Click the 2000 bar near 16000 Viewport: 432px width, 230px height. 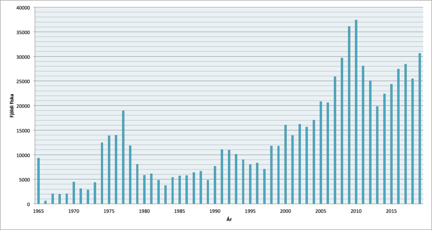point(286,164)
